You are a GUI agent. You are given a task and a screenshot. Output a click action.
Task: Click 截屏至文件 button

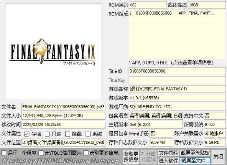(x=195, y=160)
